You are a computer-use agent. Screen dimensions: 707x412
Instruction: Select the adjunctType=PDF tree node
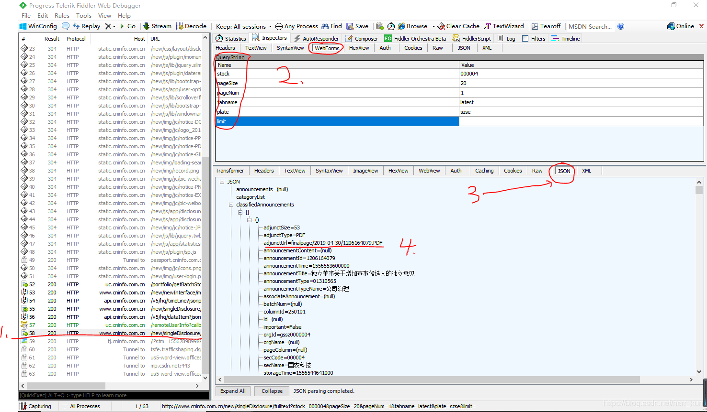[284, 235]
